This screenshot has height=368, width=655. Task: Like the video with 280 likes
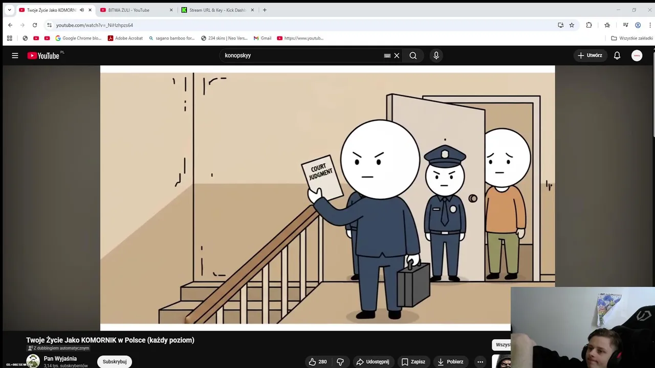coord(317,361)
